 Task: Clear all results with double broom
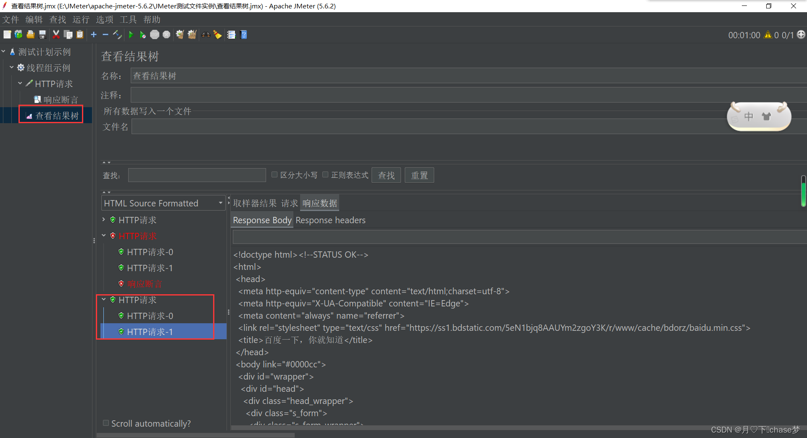192,34
